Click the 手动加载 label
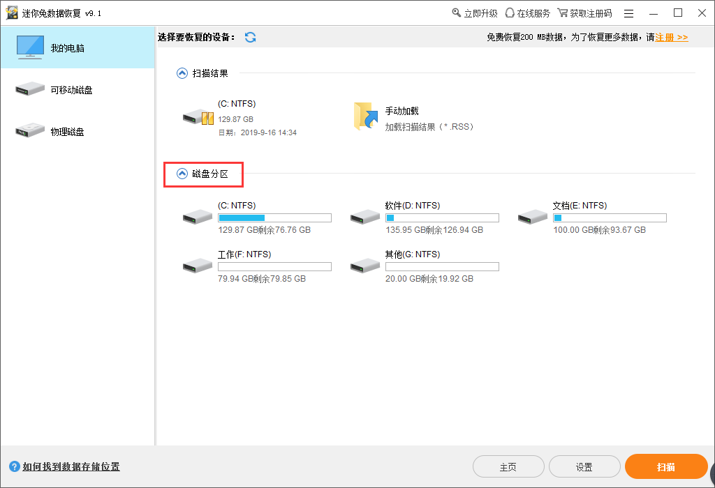Viewport: 715px width, 488px height. click(x=401, y=111)
